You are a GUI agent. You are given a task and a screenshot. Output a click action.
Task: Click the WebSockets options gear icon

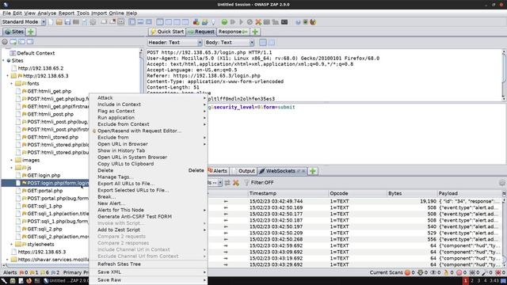pos(501,183)
